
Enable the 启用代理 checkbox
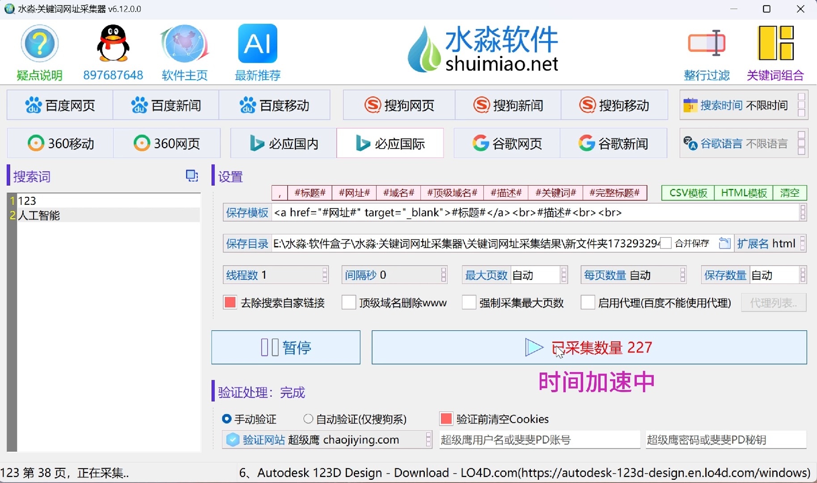[x=588, y=303]
